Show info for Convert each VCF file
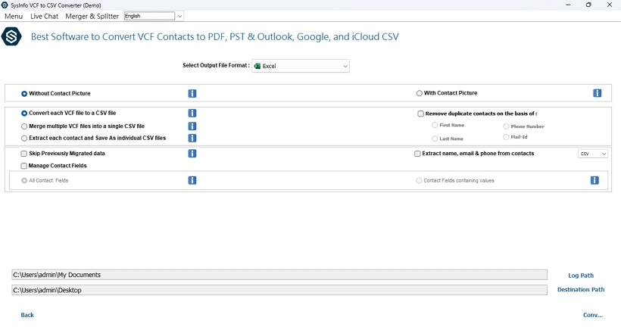Image resolution: width=621 pixels, height=327 pixels. pos(192,114)
